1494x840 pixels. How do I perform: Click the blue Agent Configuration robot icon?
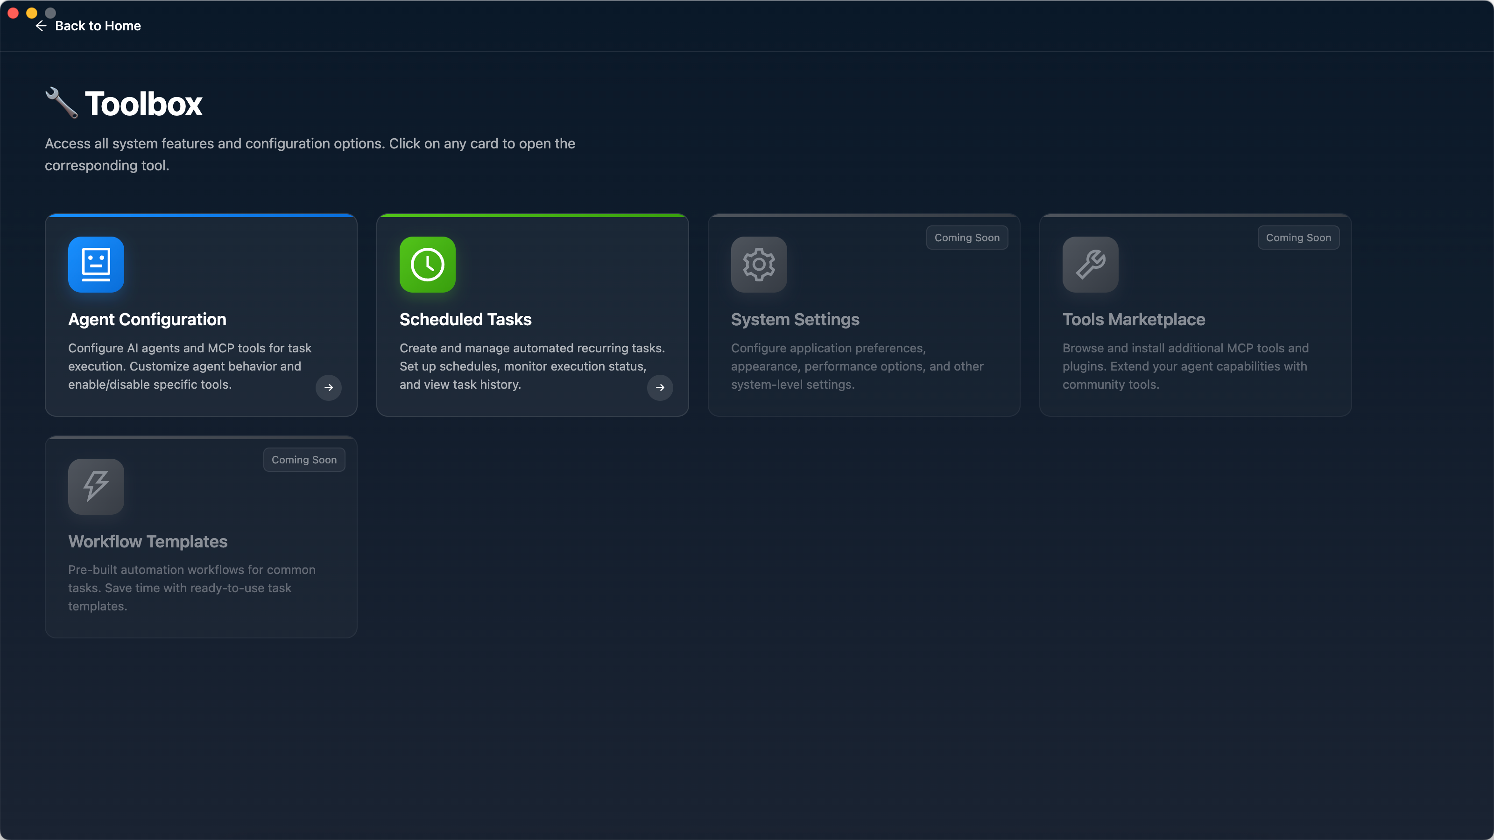point(96,264)
